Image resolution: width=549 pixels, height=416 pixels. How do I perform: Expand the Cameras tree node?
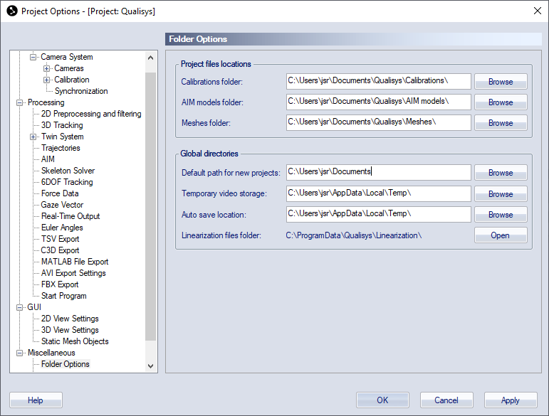(46, 68)
